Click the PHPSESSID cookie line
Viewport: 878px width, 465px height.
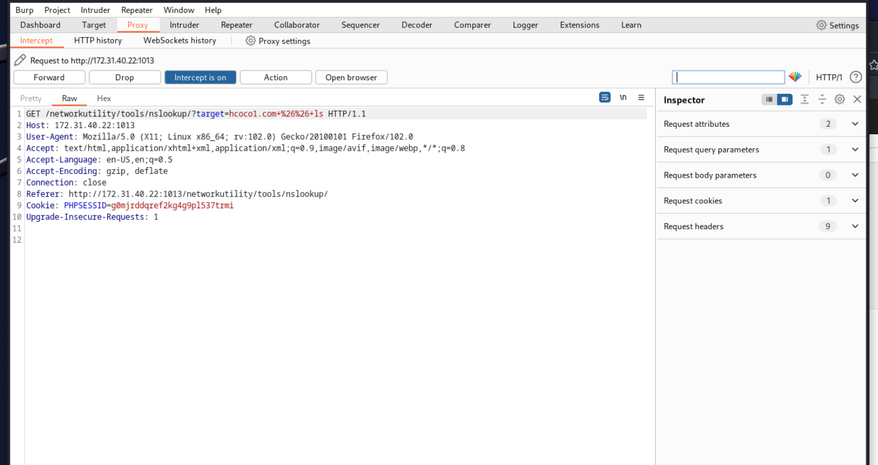tap(130, 205)
